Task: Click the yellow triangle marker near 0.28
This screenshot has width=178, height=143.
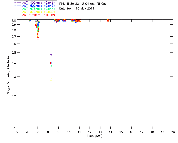Action: point(51,80)
